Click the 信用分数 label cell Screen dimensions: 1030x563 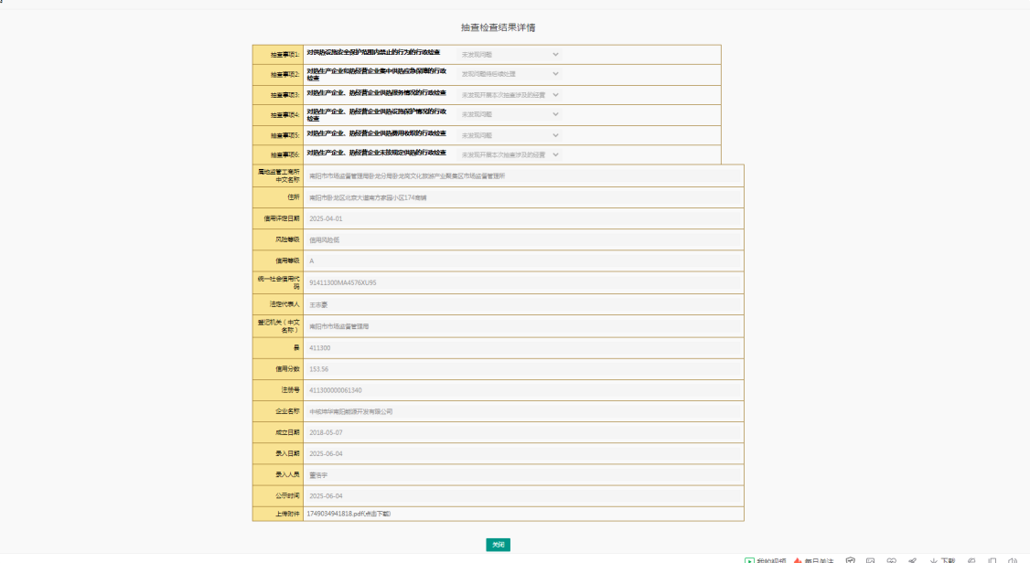(x=278, y=368)
